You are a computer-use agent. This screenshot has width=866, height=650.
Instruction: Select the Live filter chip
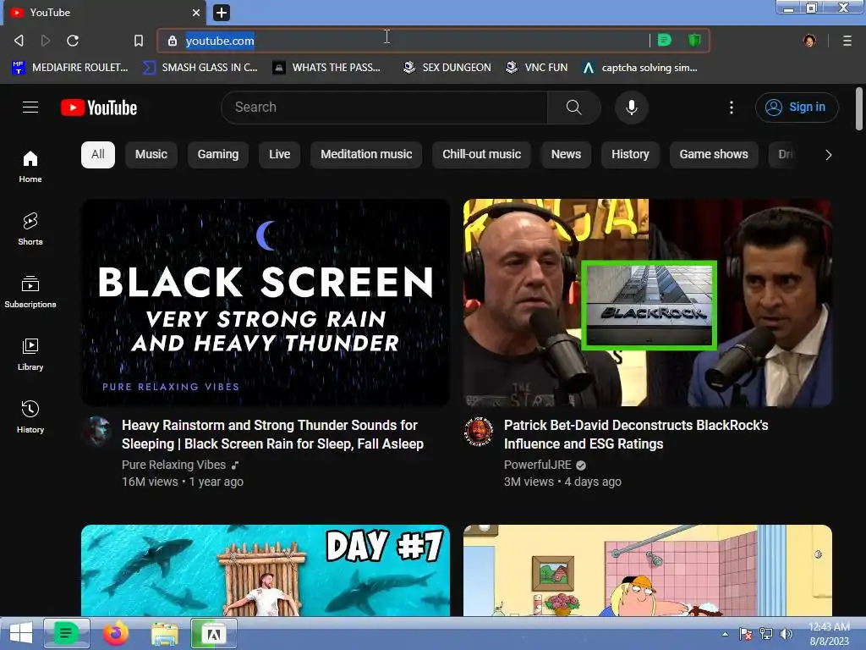coord(279,155)
